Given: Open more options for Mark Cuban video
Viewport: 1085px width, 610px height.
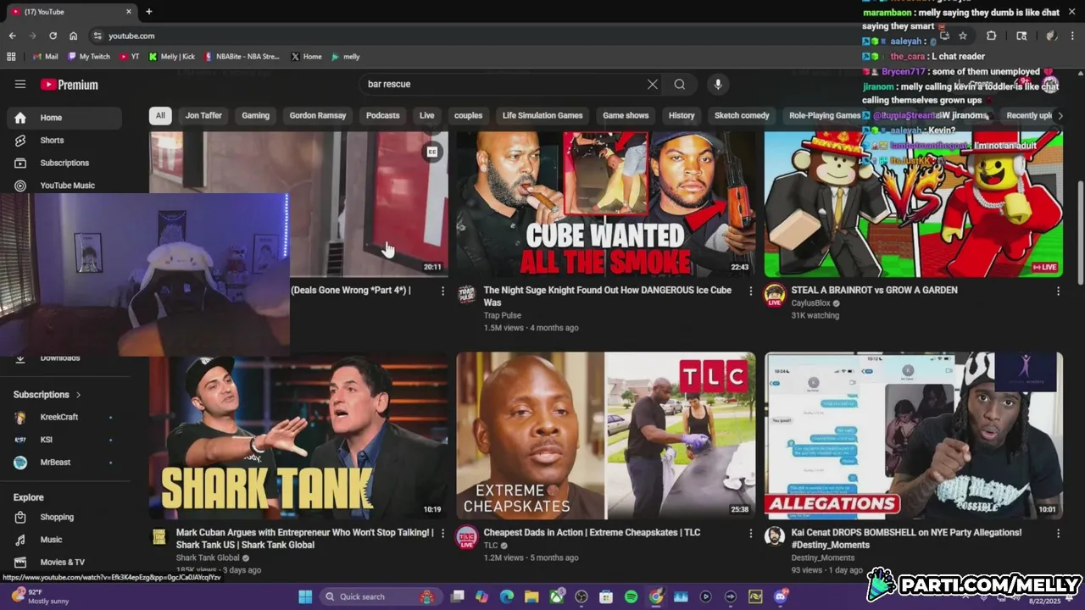Looking at the screenshot, I should [x=442, y=533].
